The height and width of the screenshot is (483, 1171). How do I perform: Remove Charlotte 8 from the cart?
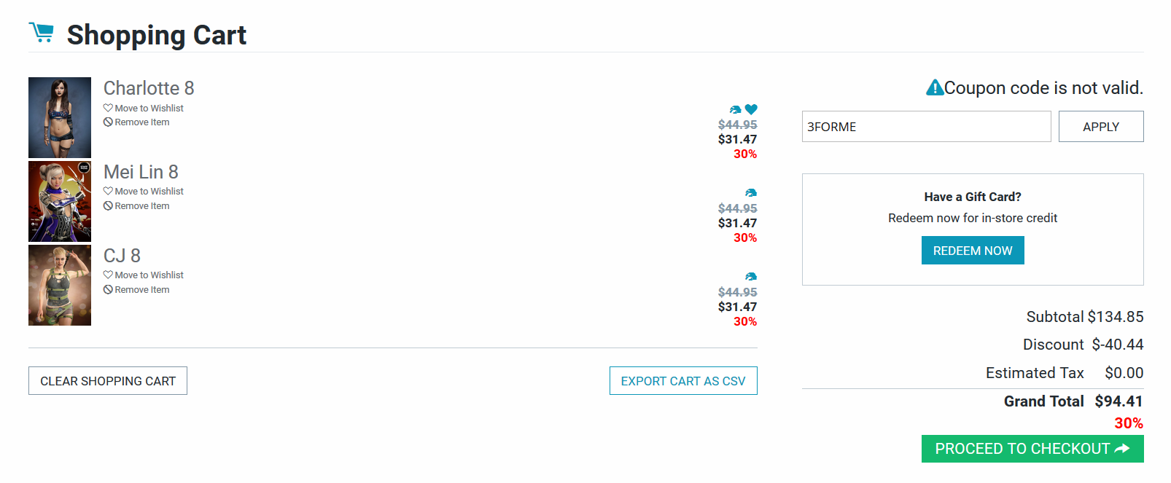[141, 122]
